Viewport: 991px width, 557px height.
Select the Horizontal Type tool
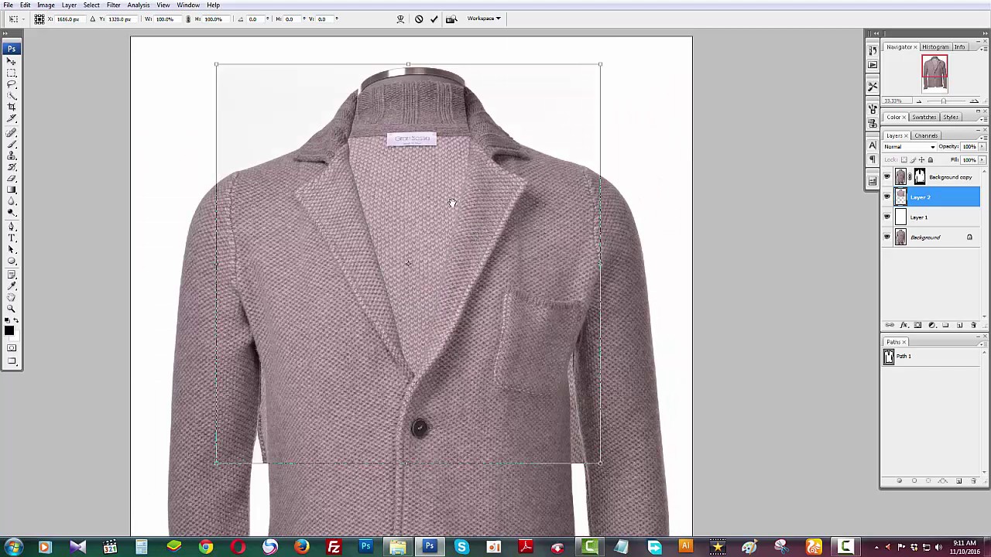(x=12, y=238)
